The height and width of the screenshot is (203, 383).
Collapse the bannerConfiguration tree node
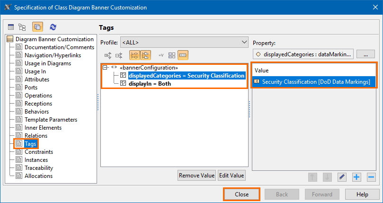[x=105, y=68]
